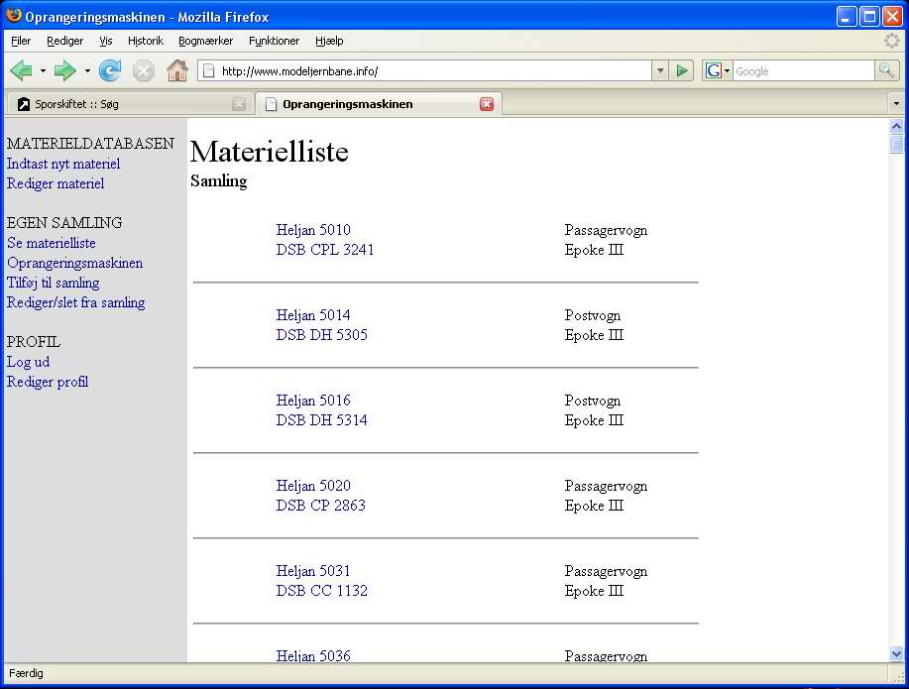Click the Firefox logo in the title bar
The image size is (909, 689).
tap(13, 16)
